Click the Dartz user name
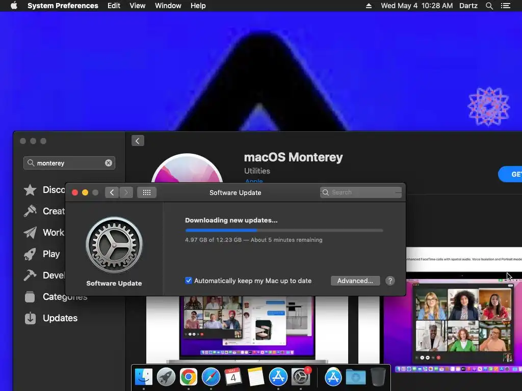 tap(468, 6)
